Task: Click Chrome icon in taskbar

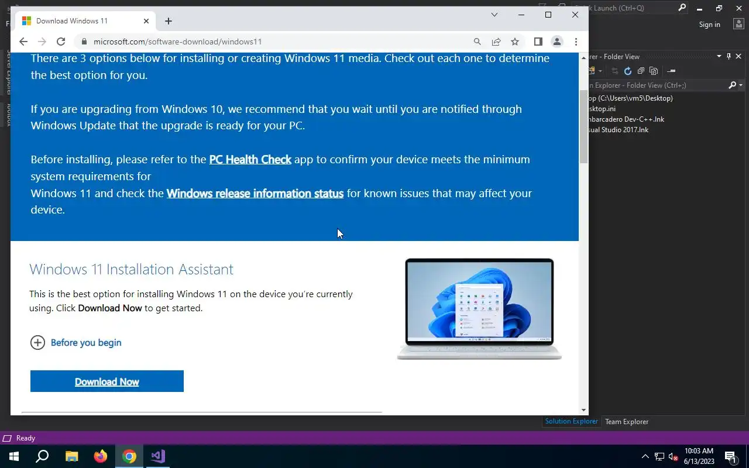Action: coord(129,456)
